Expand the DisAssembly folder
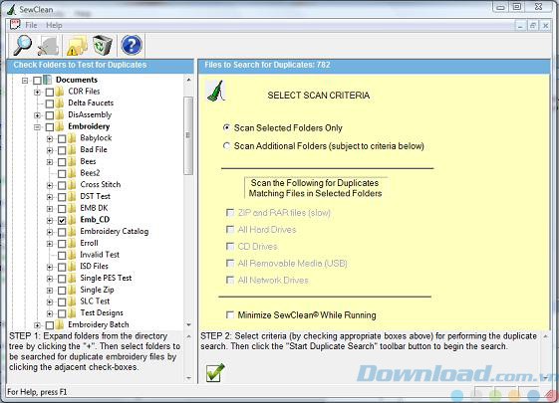 click(x=37, y=115)
